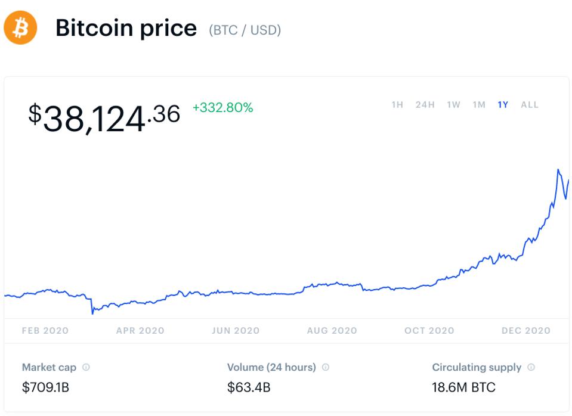Image resolution: width=572 pixels, height=416 pixels.
Task: Switch chart to 1W range
Action: [x=453, y=105]
